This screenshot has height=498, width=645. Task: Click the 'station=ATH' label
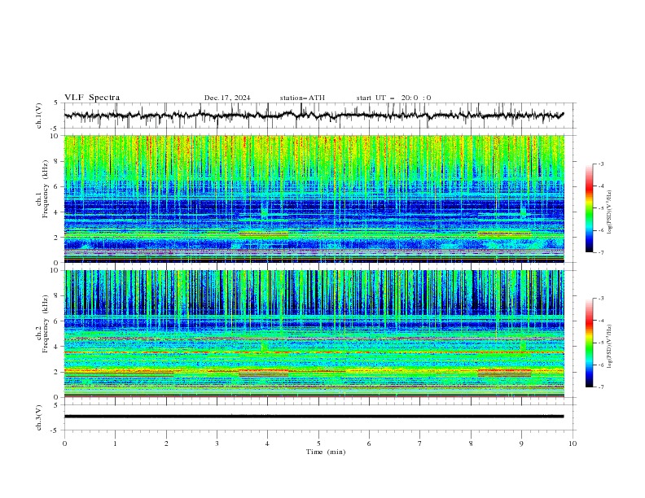click(x=302, y=98)
